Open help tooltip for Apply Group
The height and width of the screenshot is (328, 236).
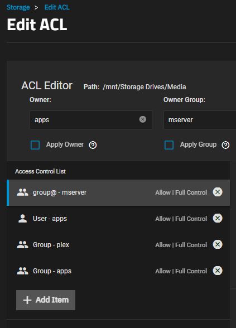pyautogui.click(x=225, y=145)
